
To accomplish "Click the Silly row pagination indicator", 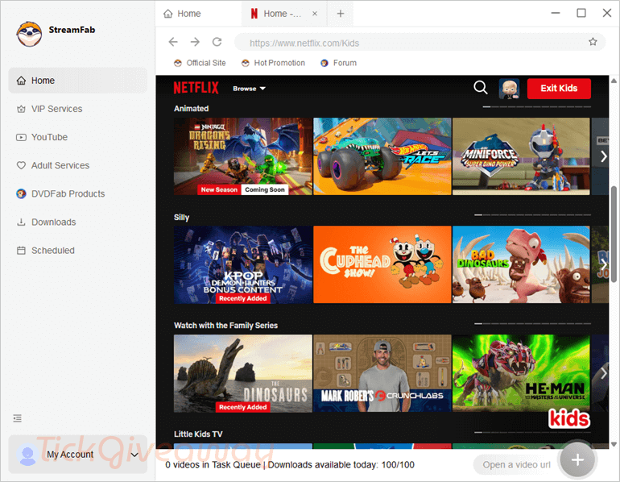I will coord(532,215).
